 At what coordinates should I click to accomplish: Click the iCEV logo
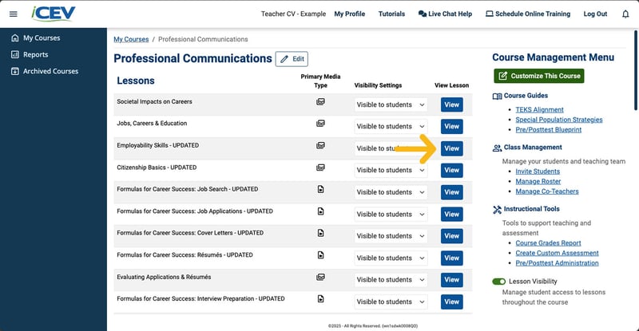pyautogui.click(x=53, y=14)
